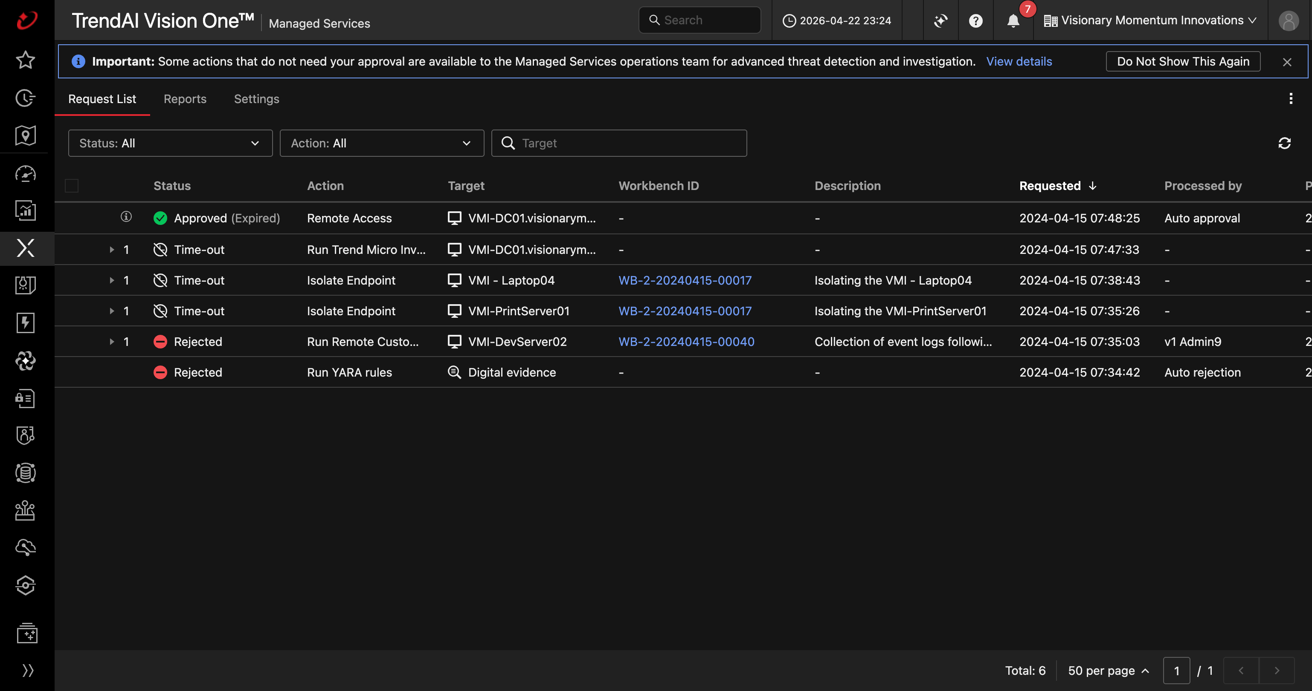Open the cloud sidebar icon

coord(26,547)
